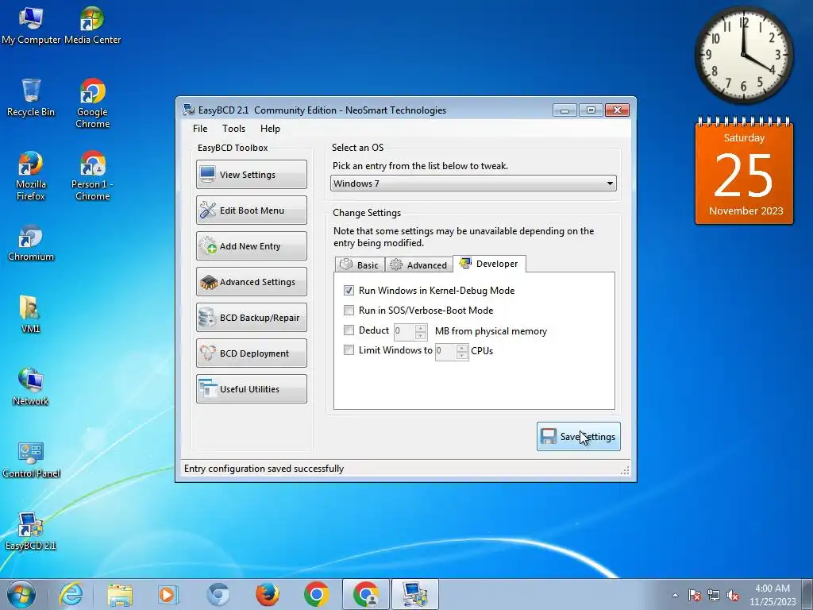
Task: Go to Add New Entry
Action: [252, 246]
